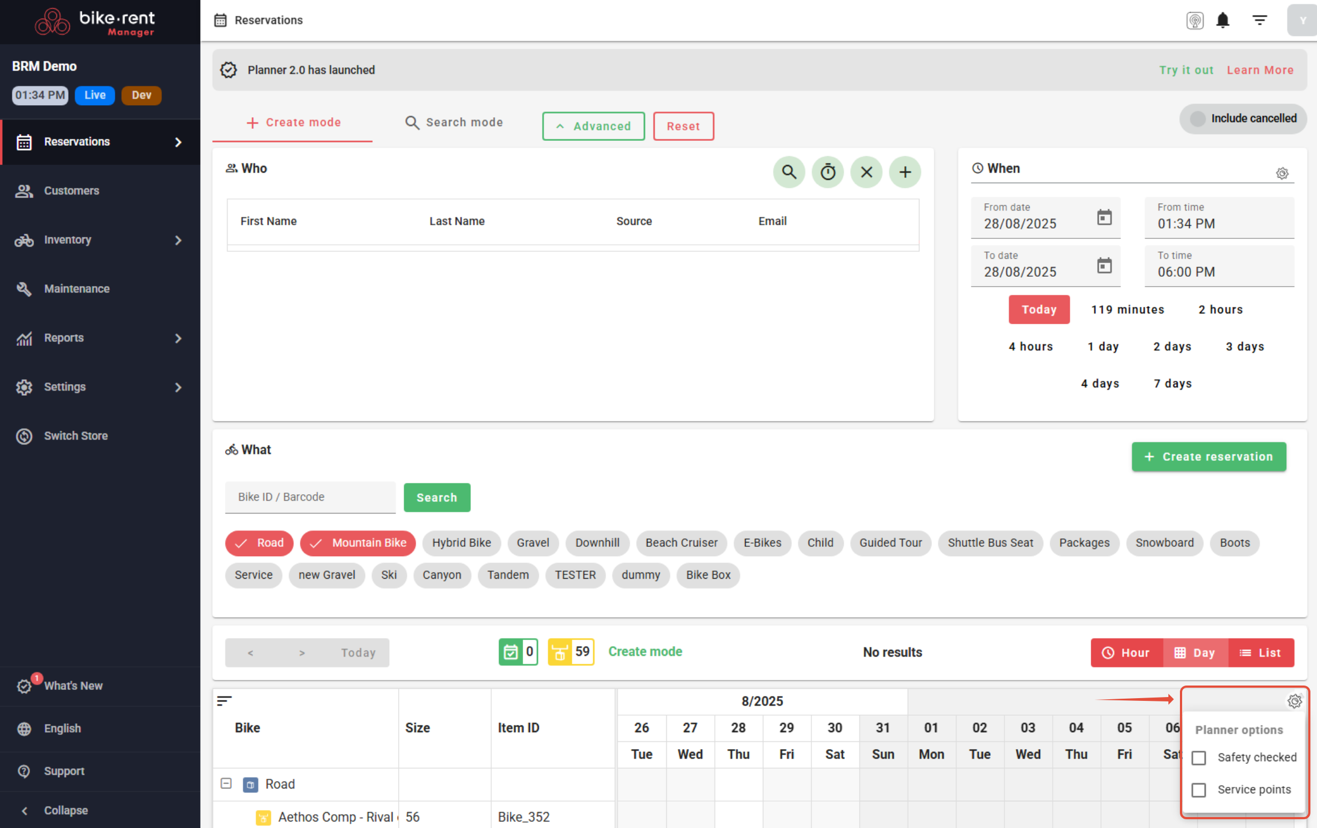Image resolution: width=1317 pixels, height=828 pixels.
Task: Collapse the Road group in planner
Action: coord(226,783)
